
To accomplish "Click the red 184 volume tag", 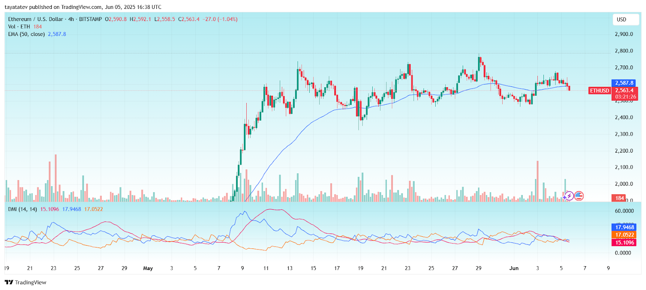I will click(x=620, y=198).
